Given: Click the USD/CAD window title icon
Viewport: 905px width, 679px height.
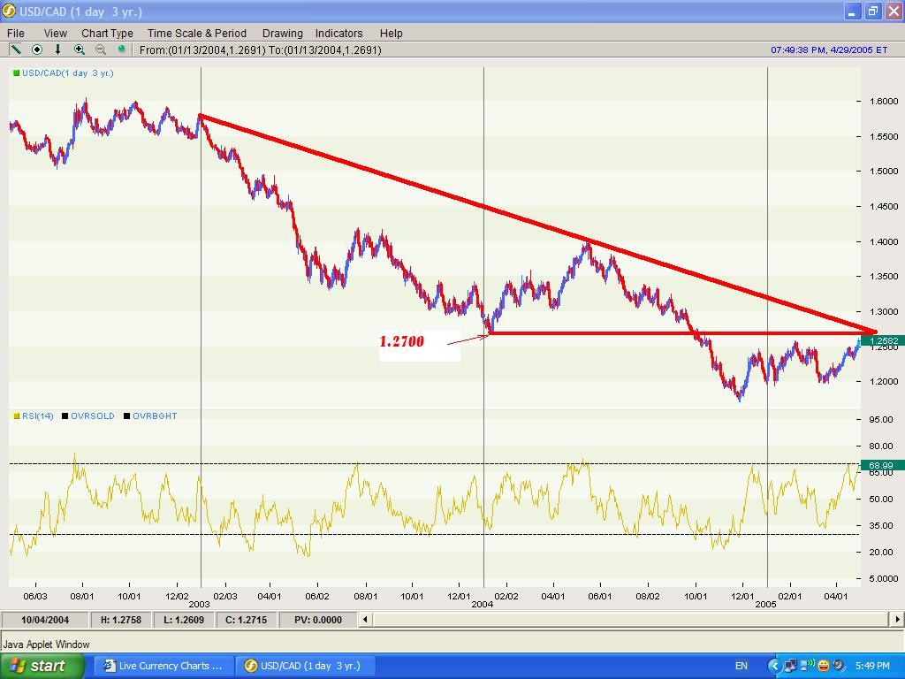Looking at the screenshot, I should click(9, 11).
